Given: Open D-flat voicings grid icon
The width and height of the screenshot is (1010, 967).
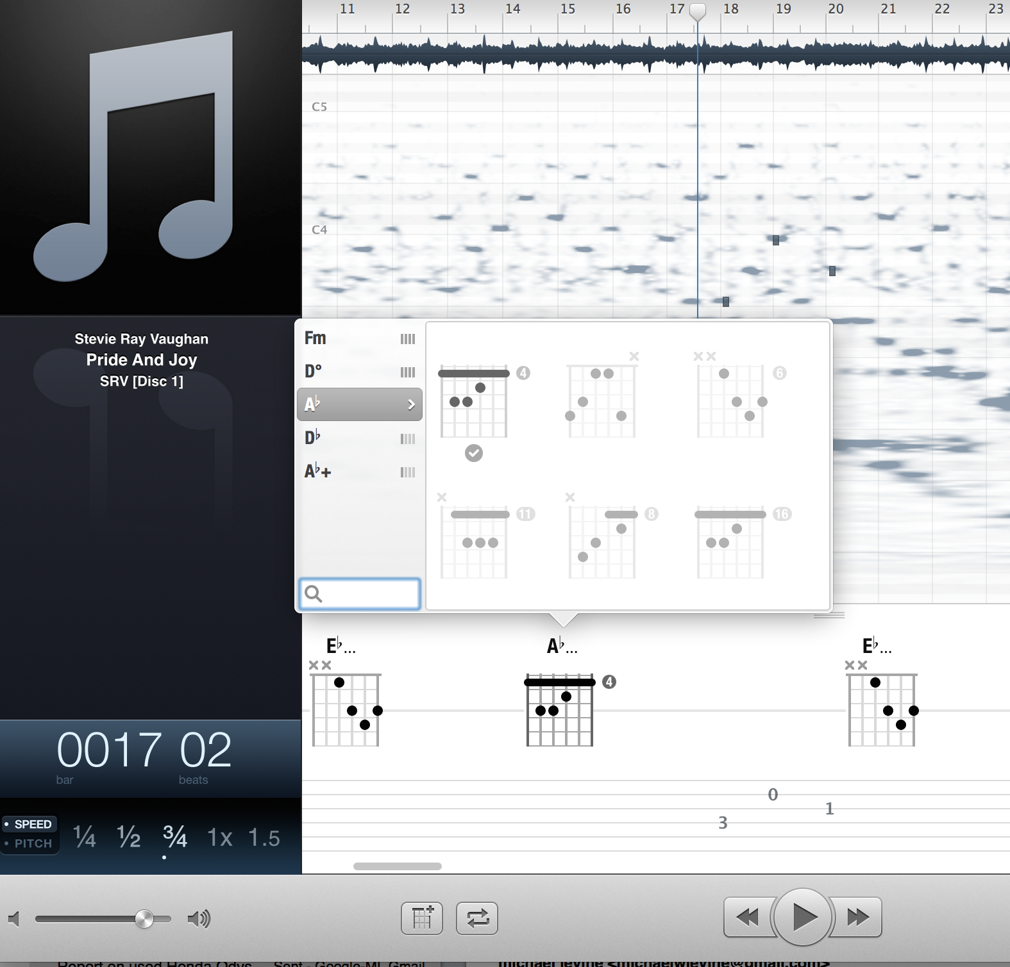Looking at the screenshot, I should tap(408, 439).
